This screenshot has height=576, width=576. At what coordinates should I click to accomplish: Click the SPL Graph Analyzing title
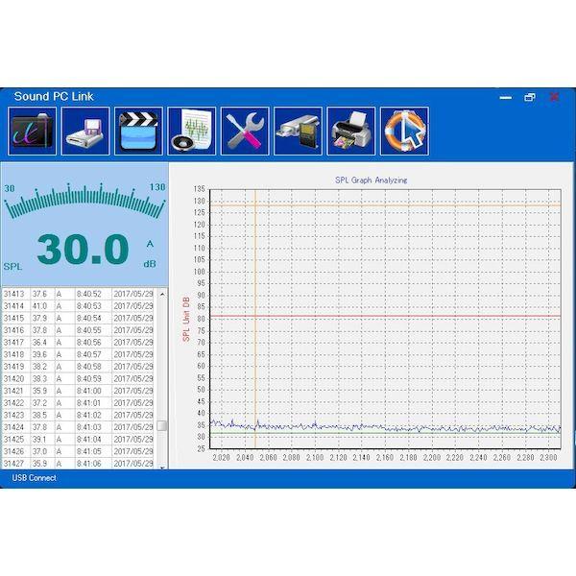point(371,180)
